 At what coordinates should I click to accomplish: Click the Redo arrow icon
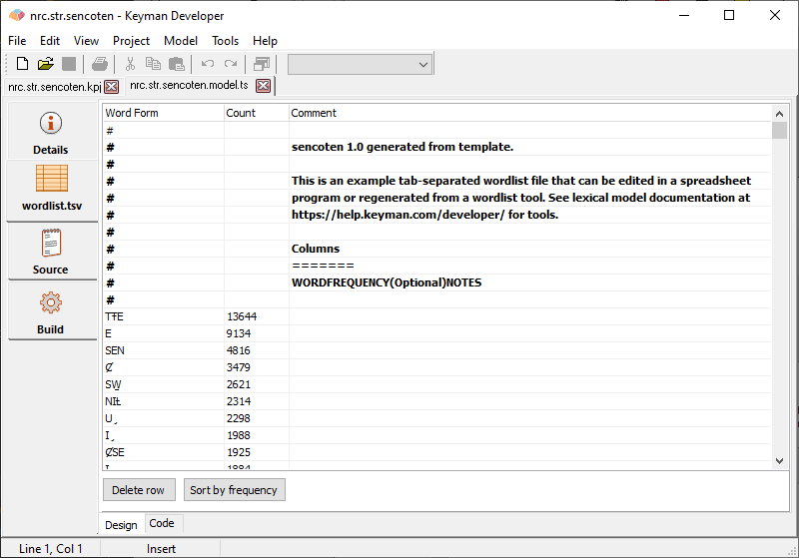click(231, 64)
